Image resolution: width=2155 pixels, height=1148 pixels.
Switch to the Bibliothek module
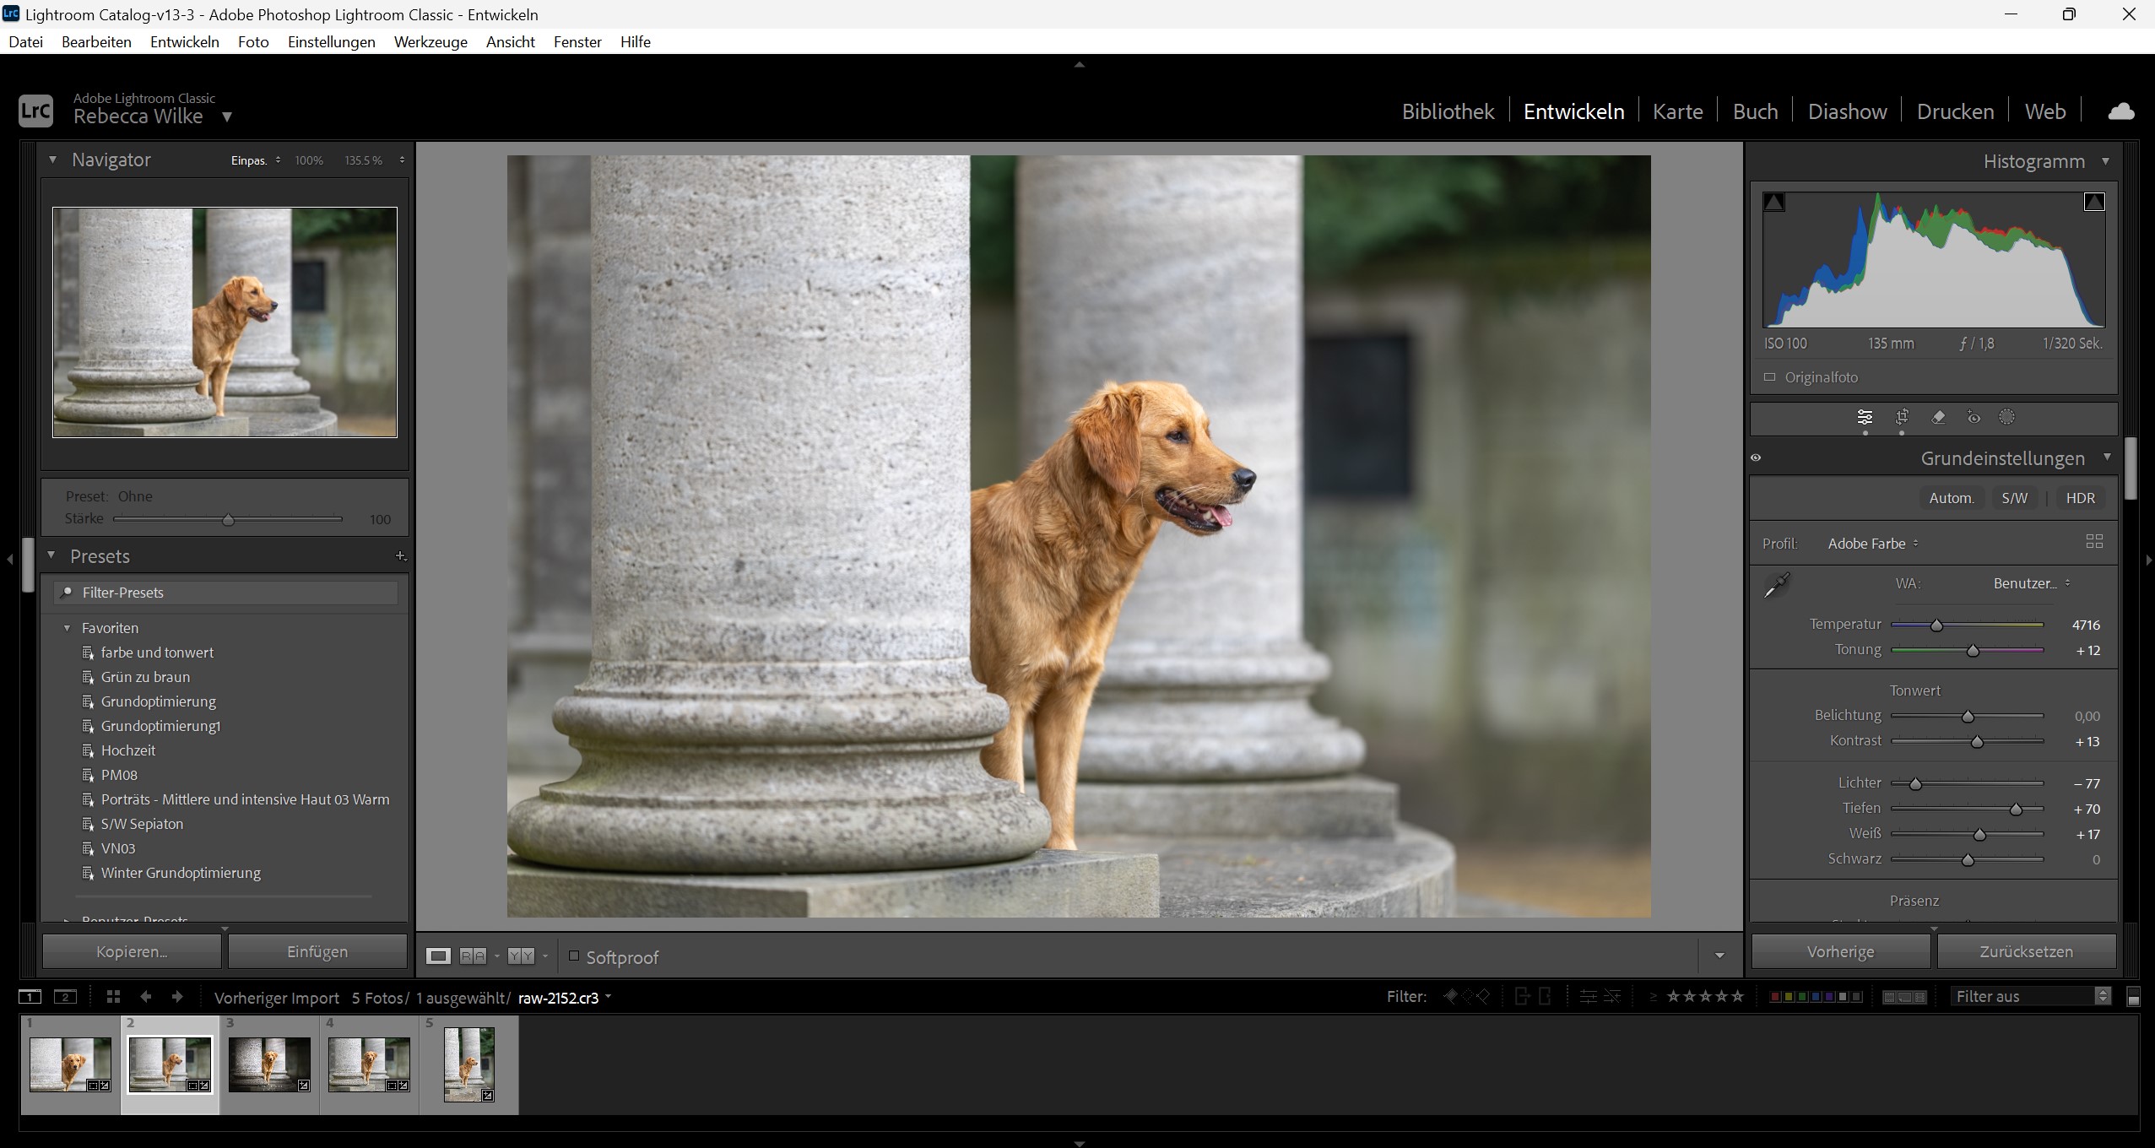[1448, 111]
